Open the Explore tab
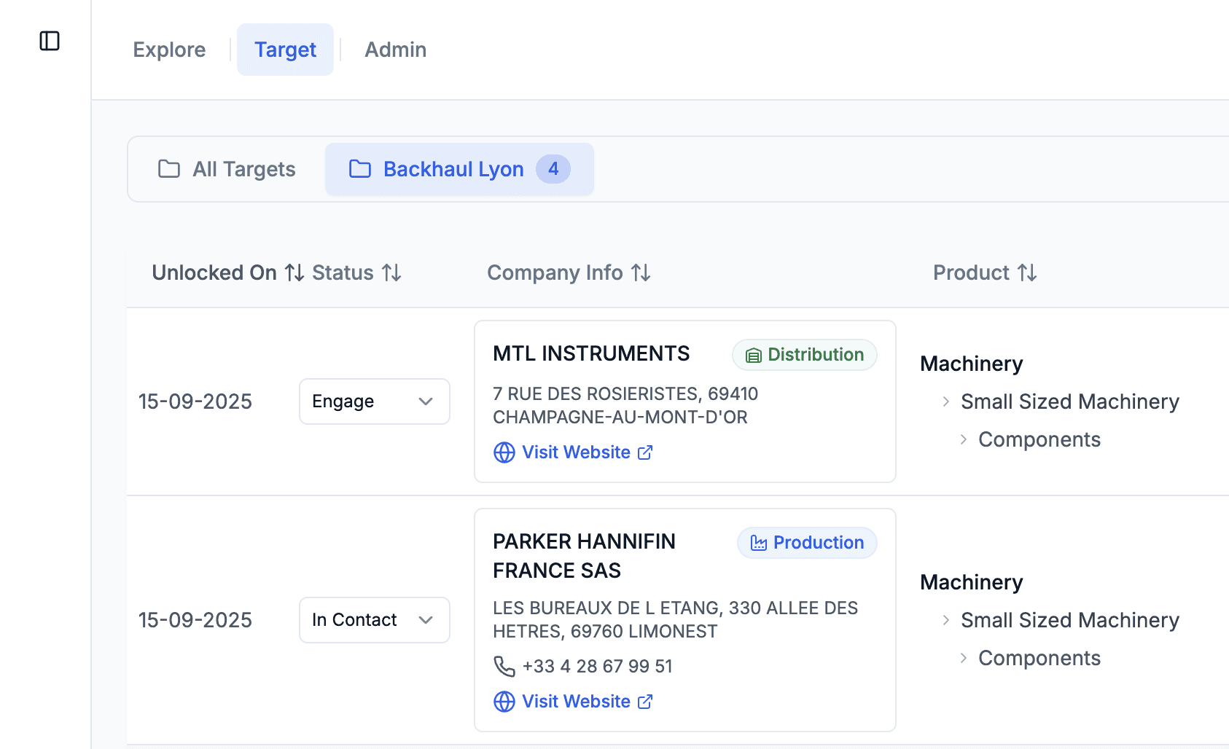The width and height of the screenshot is (1229, 749). coord(169,50)
